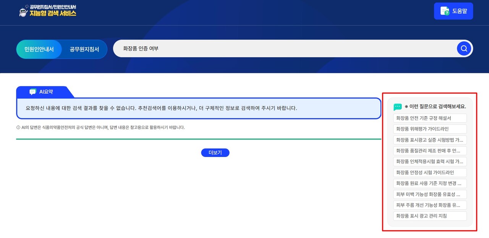Select the 민원인안내서 tab
Viewport: 489px width, 238px height.
(39, 49)
